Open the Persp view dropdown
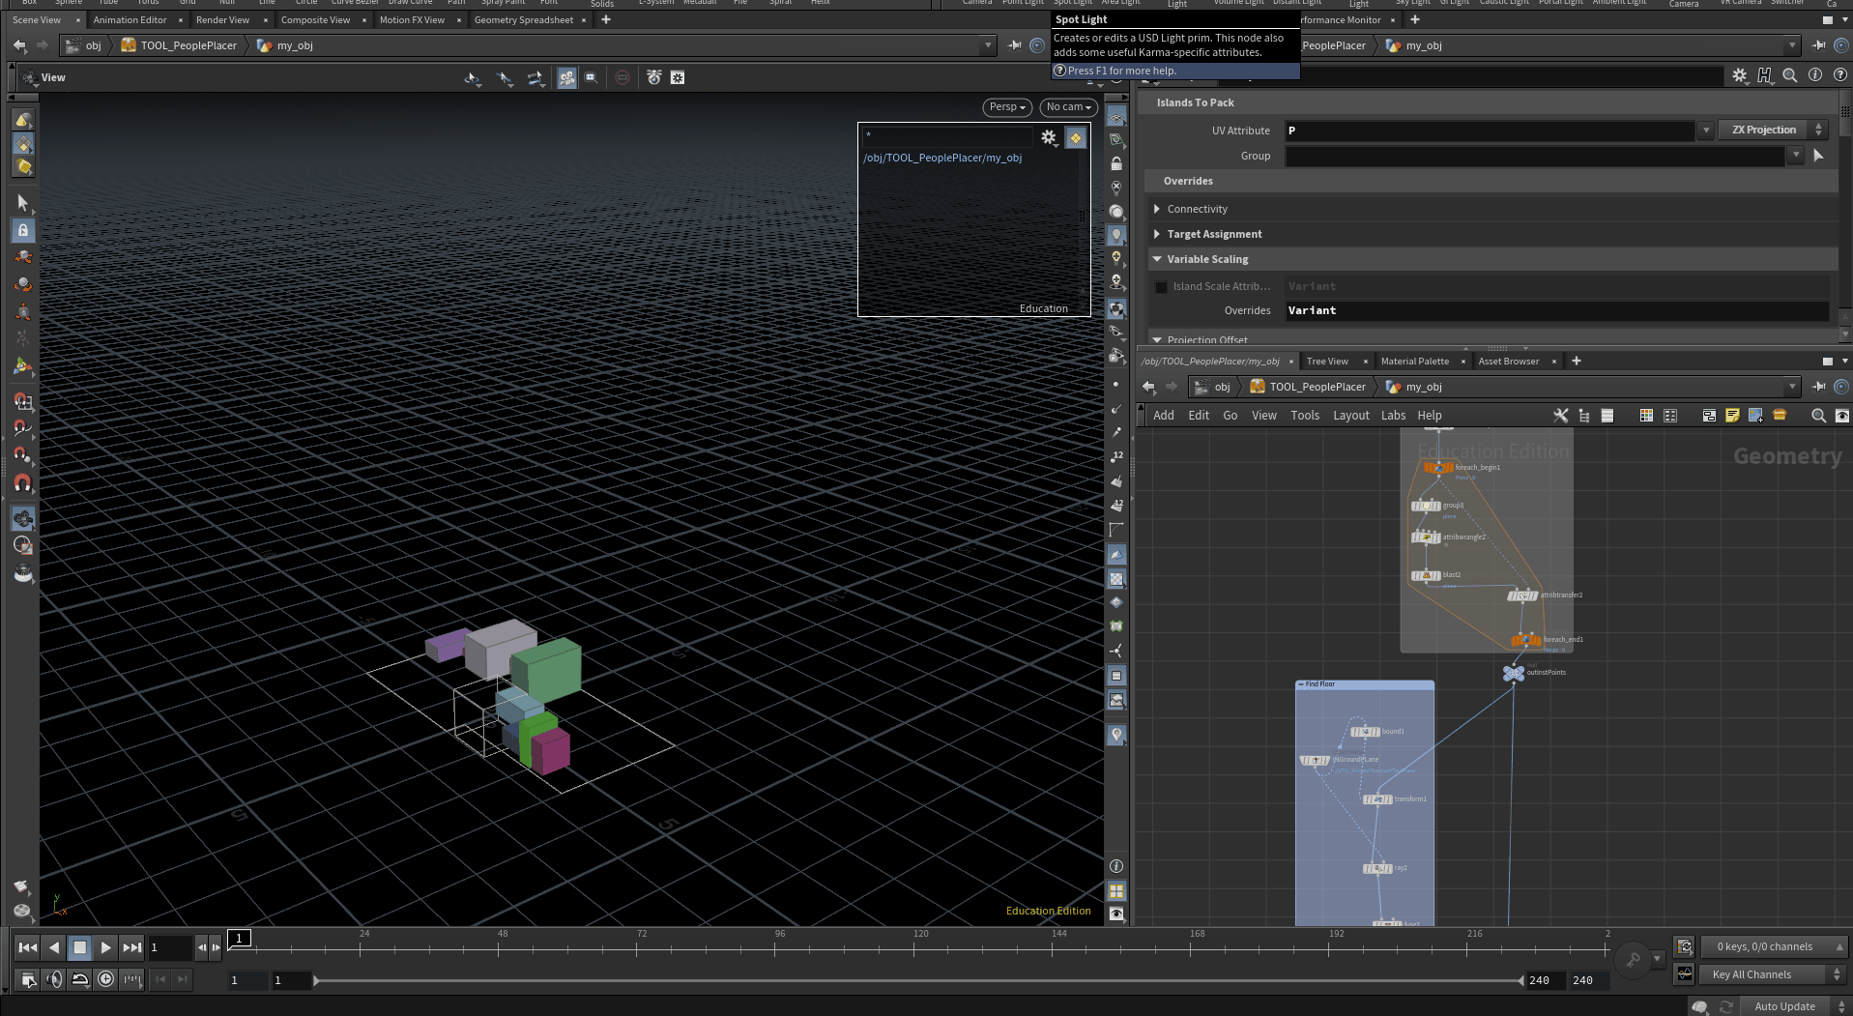Screen dimensions: 1853x1016 tap(1005, 107)
